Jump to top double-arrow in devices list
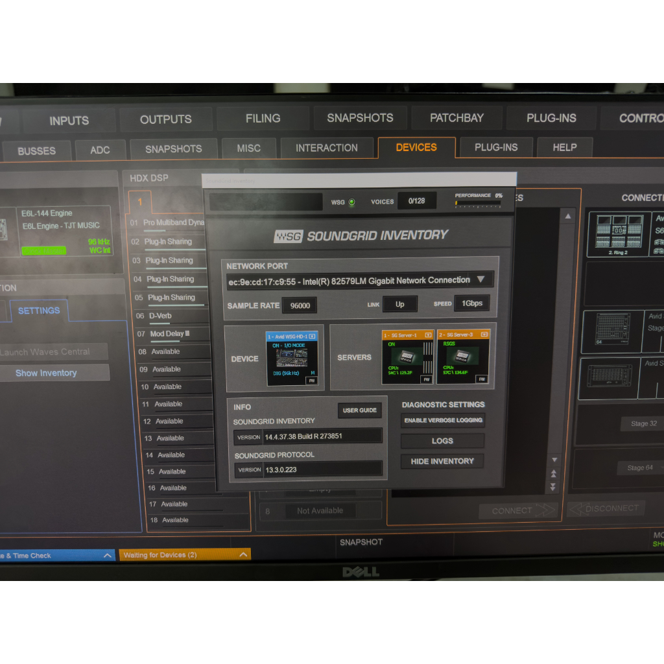Image resolution: width=664 pixels, height=664 pixels. pos(553,473)
